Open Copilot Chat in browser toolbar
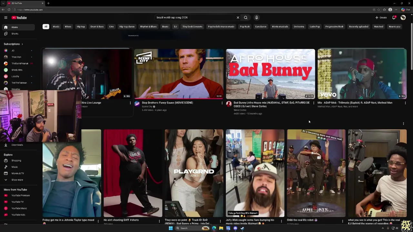Viewport: 413px width, 232px height. (x=405, y=10)
